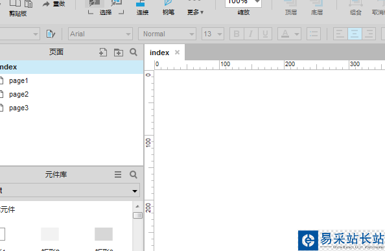Screen dimensions: 385x251
Task: Click the Group (组合) button
Action: coord(356,7)
